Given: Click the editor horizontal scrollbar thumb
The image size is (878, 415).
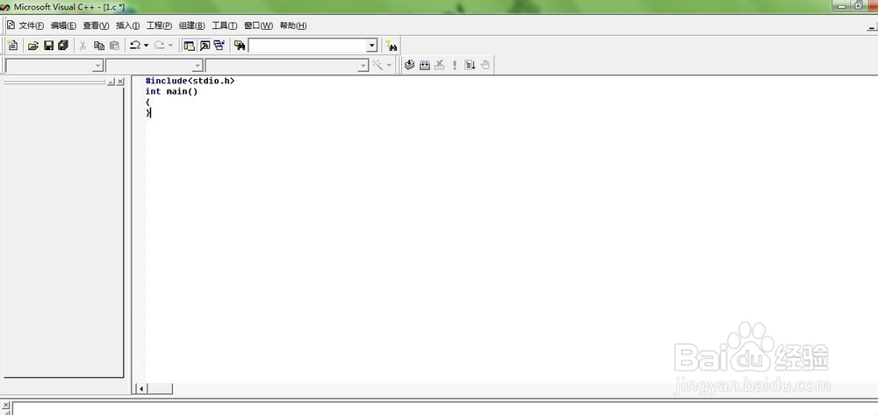Looking at the screenshot, I should [x=160, y=389].
